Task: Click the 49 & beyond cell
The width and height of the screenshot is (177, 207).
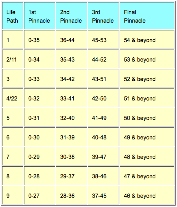Action: [147, 137]
